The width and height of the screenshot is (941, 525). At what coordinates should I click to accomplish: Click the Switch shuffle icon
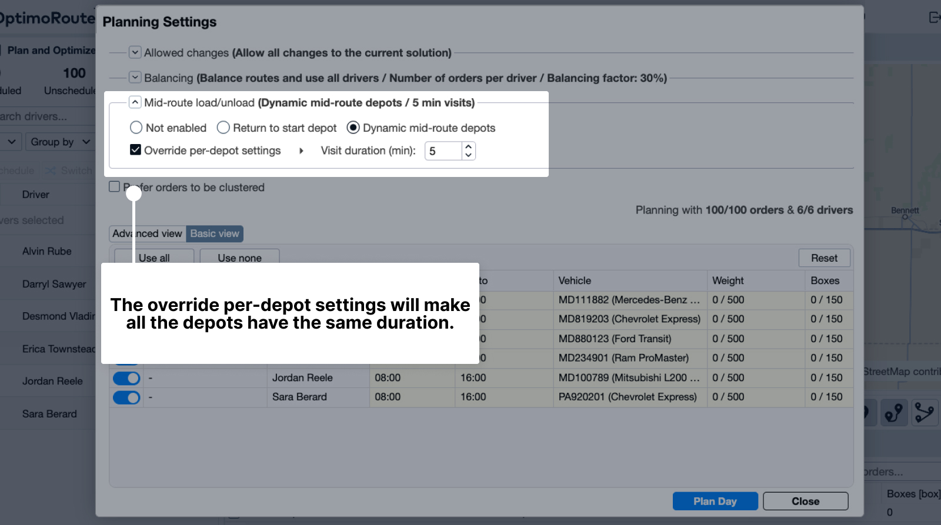pyautogui.click(x=51, y=170)
